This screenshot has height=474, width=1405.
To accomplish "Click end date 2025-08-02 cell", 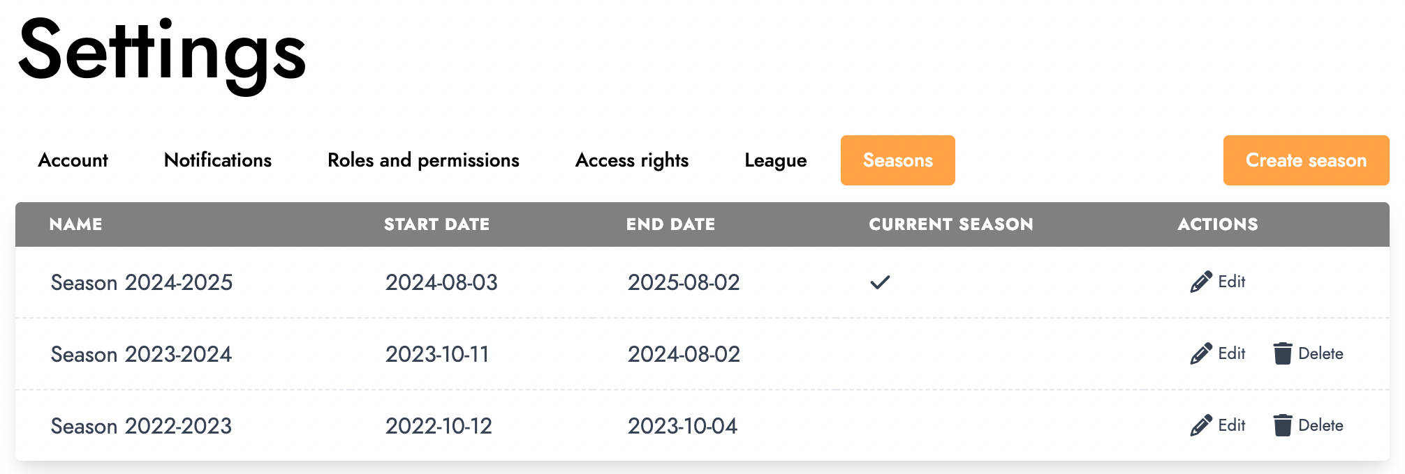I will coord(684,282).
